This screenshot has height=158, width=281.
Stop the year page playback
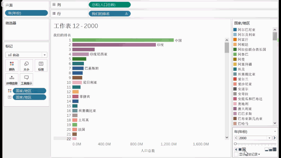click(240, 149)
